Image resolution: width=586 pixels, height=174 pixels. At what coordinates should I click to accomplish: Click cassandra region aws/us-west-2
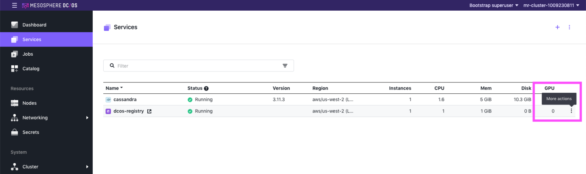coord(333,100)
